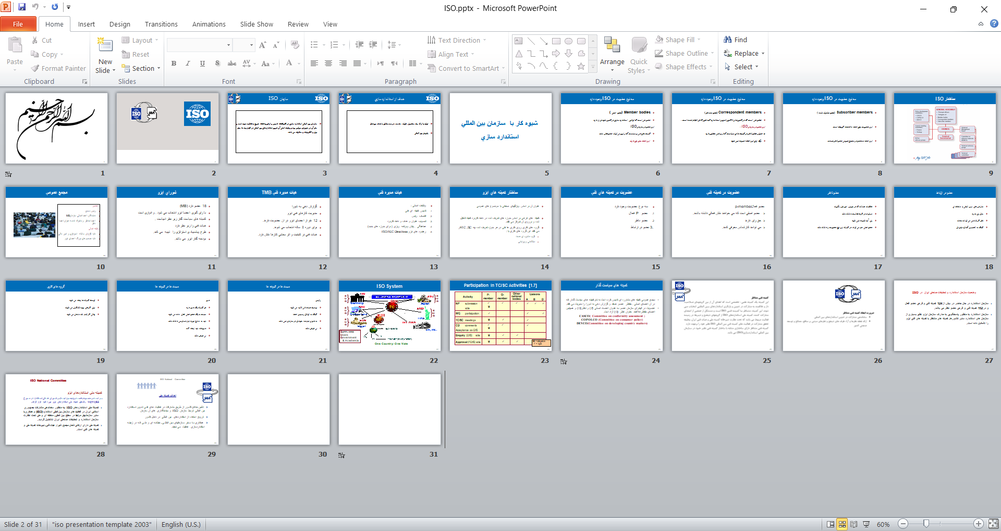Toggle Bold formatting
Viewport: 1001px width, 531px height.
174,64
